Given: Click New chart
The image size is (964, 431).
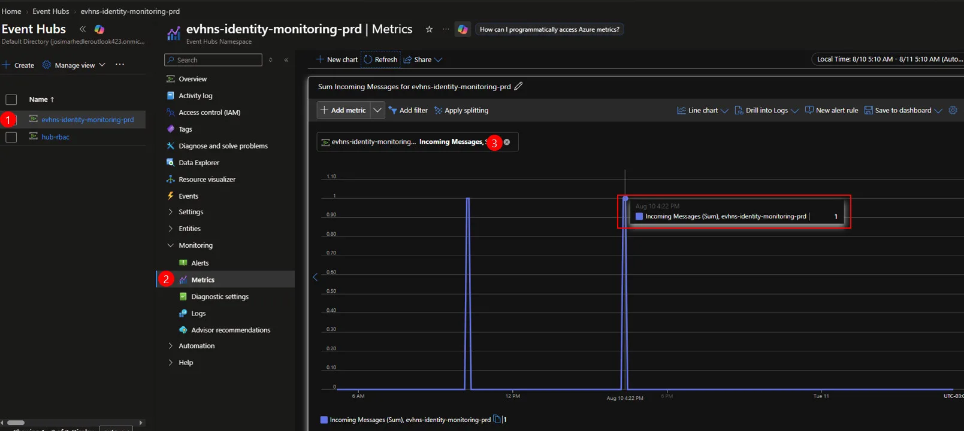Looking at the screenshot, I should pos(337,60).
